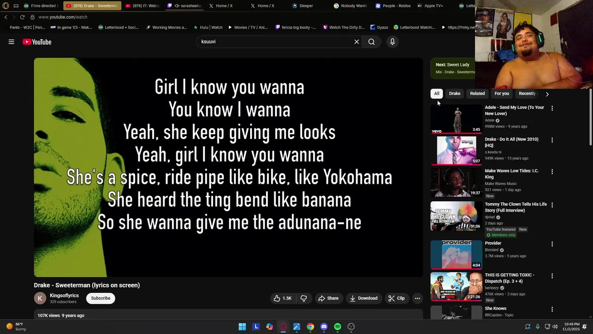This screenshot has width=593, height=334.
Task: Switch to the People - Roblox tab
Action: (x=392, y=6)
